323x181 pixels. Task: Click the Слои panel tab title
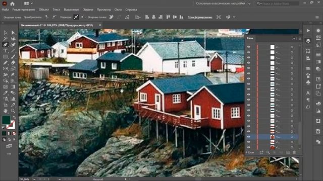[250, 38]
